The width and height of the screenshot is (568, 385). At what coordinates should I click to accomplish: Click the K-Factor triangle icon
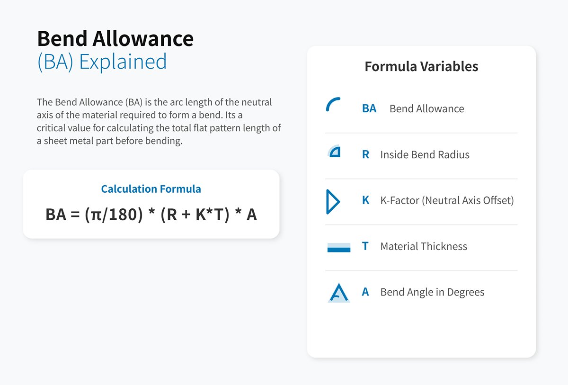tap(332, 202)
